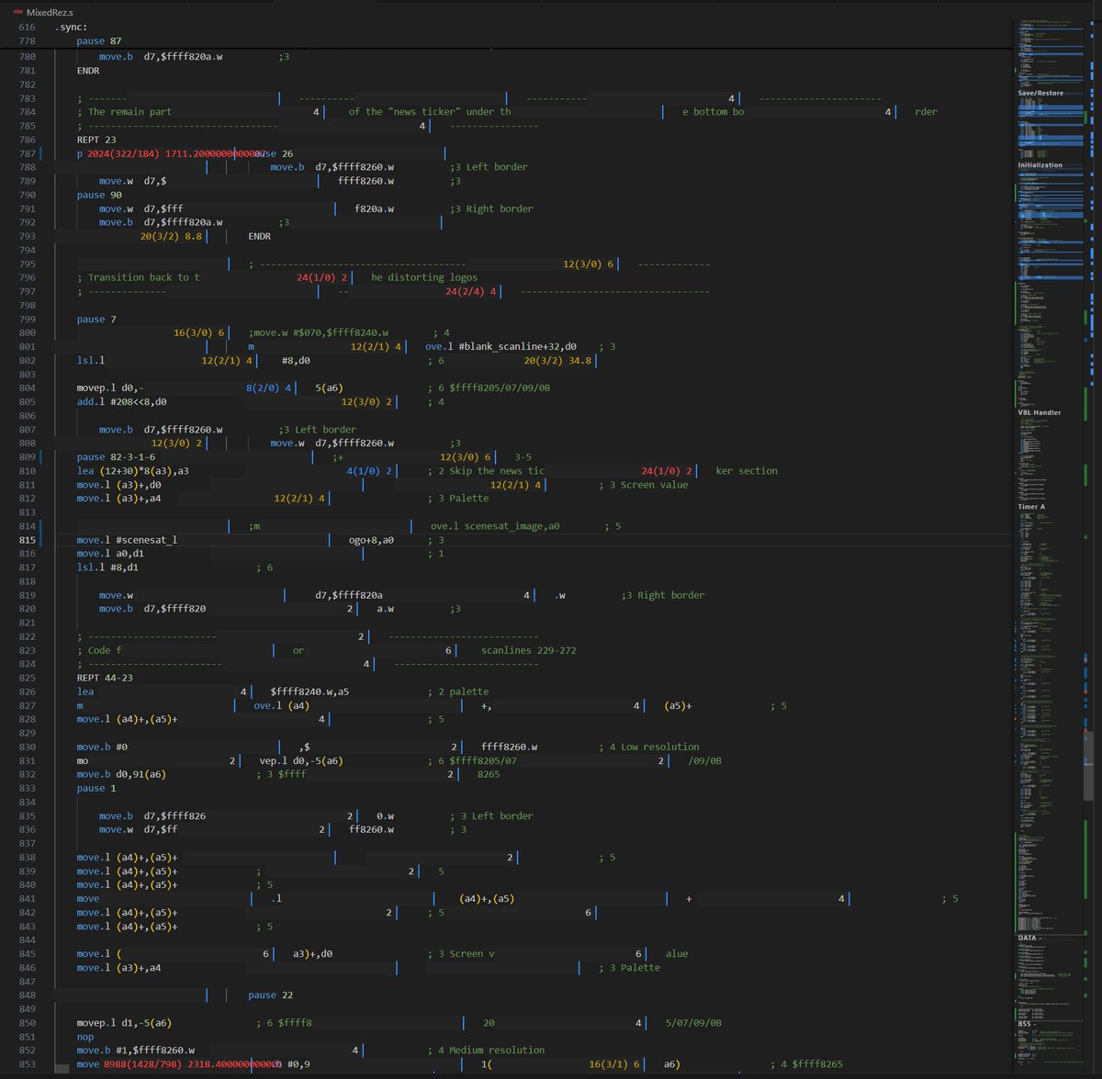This screenshot has height=1079, width=1102.
Task: Select line number 815 in the gutter
Action: 27,540
